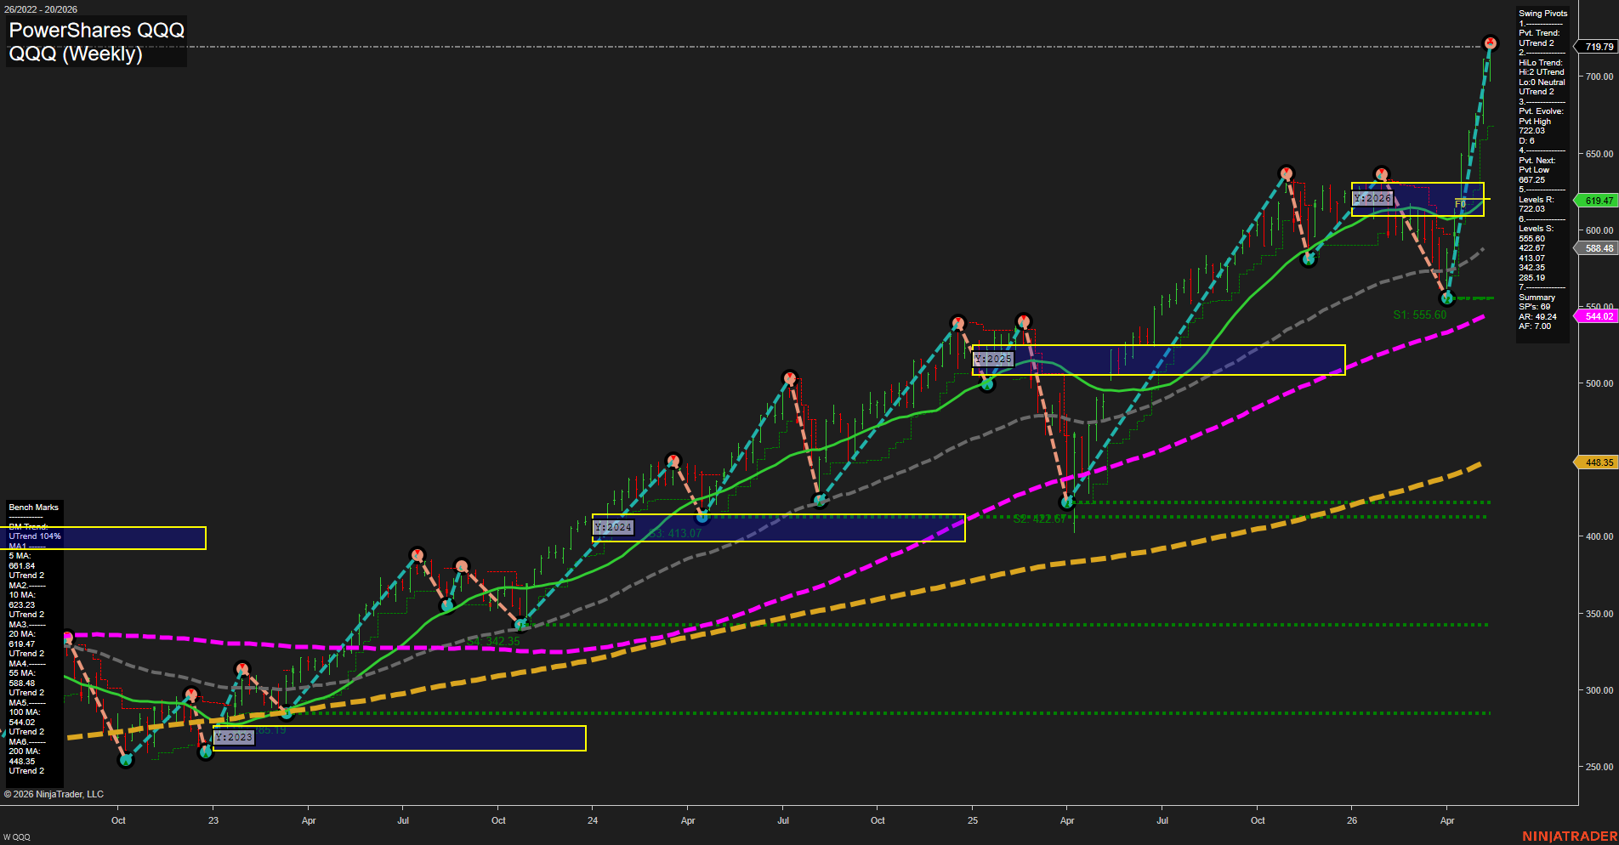
Task: Click the S3: 413.07 support label
Action: pos(675,533)
